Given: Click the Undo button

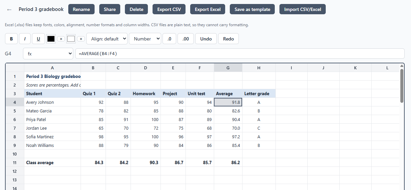Looking at the screenshot, I should click(x=206, y=39).
